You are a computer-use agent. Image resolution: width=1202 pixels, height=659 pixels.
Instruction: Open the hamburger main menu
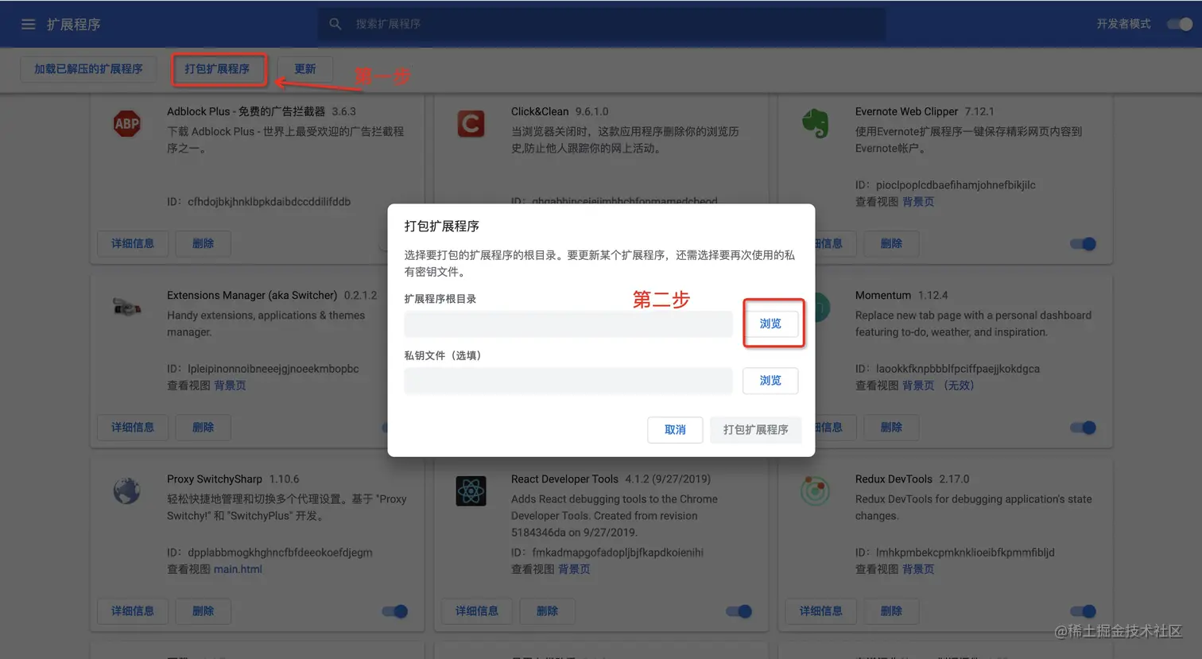point(28,24)
